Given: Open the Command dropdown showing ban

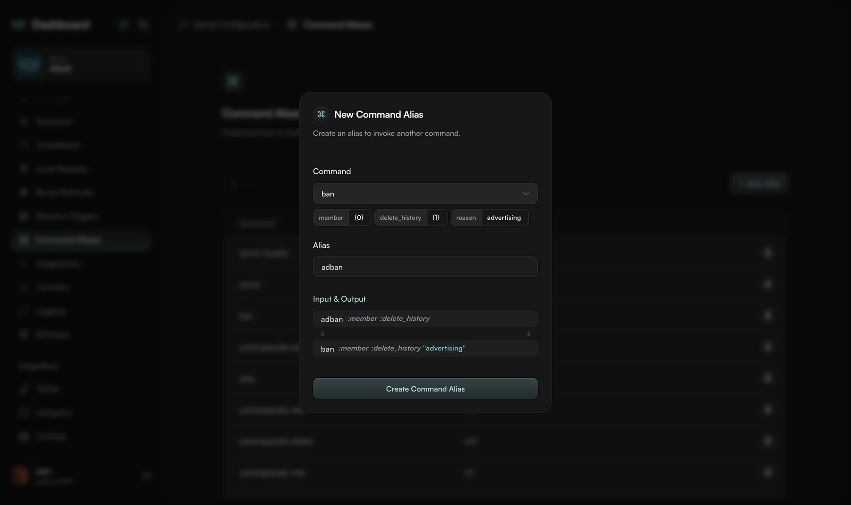Looking at the screenshot, I should pos(425,194).
